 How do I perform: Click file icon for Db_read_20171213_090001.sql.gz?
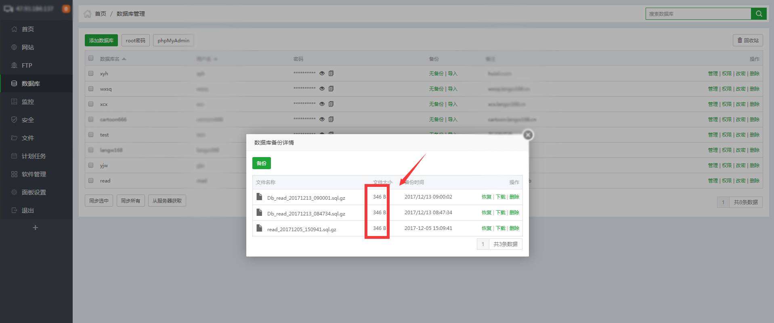click(259, 197)
